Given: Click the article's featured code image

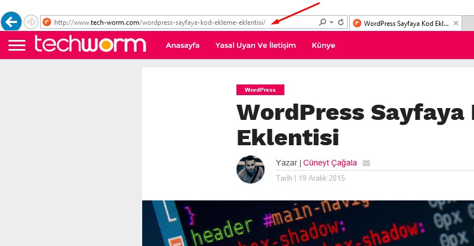Looking at the screenshot, I should pyautogui.click(x=308, y=223).
